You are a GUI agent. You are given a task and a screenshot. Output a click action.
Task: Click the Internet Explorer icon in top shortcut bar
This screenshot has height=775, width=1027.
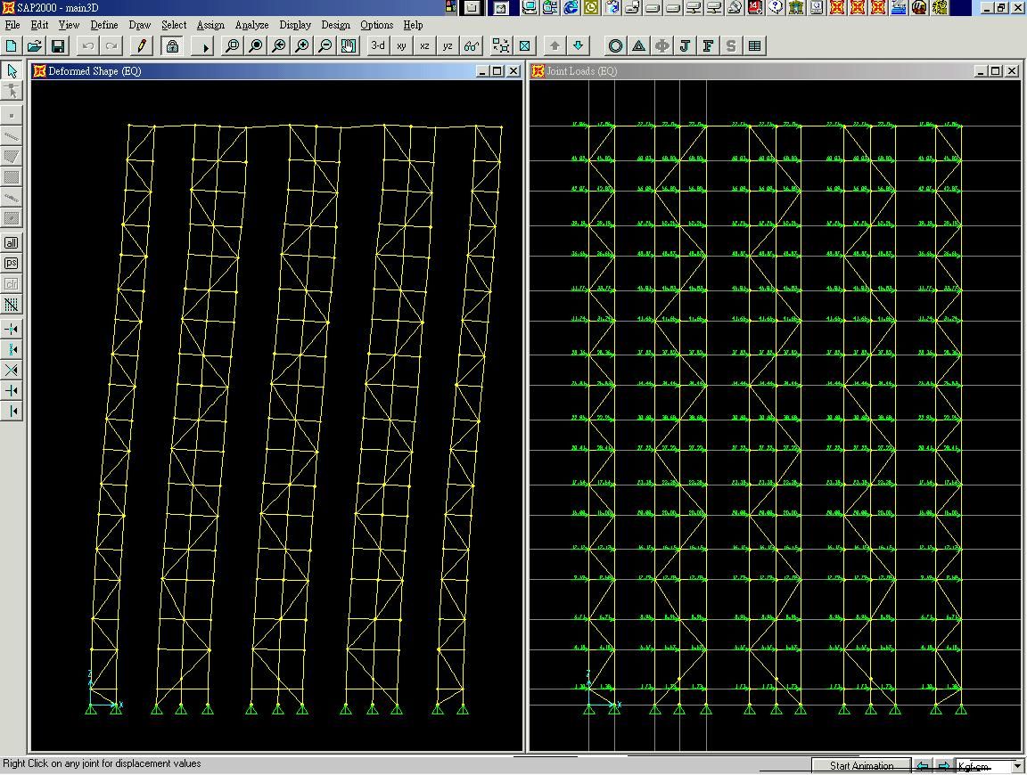(571, 7)
